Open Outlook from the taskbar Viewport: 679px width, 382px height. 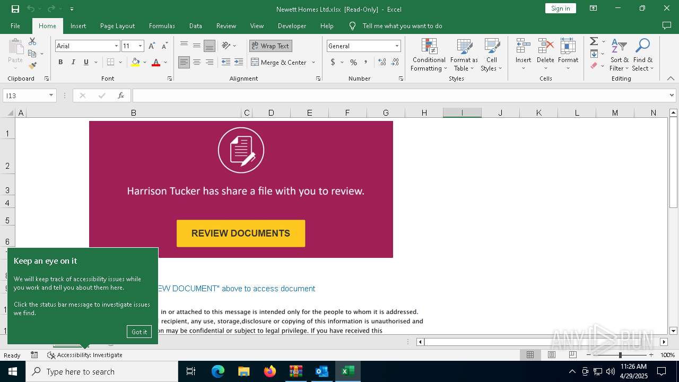[x=322, y=371]
